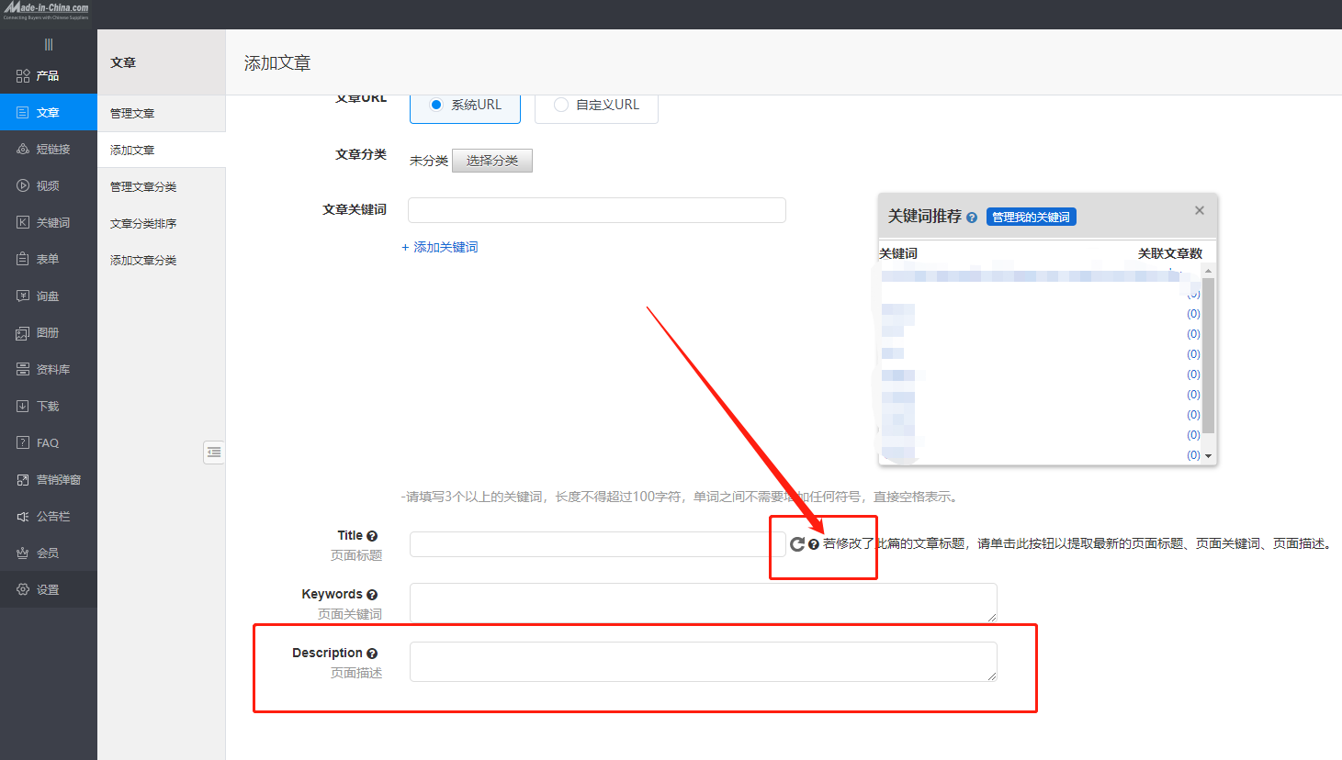1342x760 pixels.
Task: Click into the Description textarea
Action: (703, 661)
